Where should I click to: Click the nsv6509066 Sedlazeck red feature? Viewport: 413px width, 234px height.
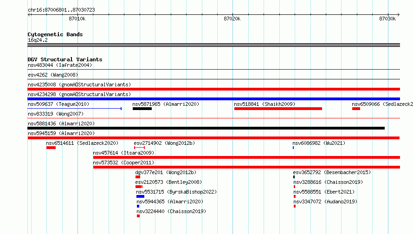pos(356,109)
